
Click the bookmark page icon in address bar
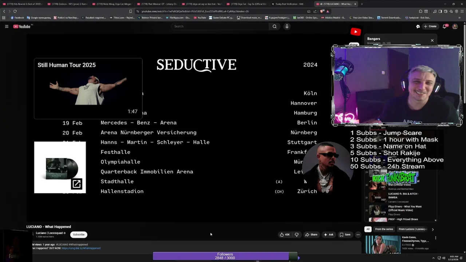coord(130,11)
